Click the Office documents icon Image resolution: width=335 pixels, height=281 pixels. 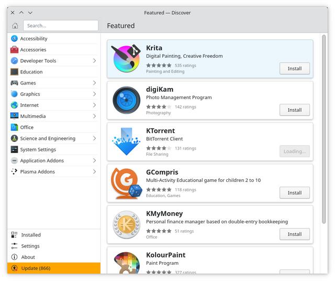pyautogui.click(x=14, y=127)
